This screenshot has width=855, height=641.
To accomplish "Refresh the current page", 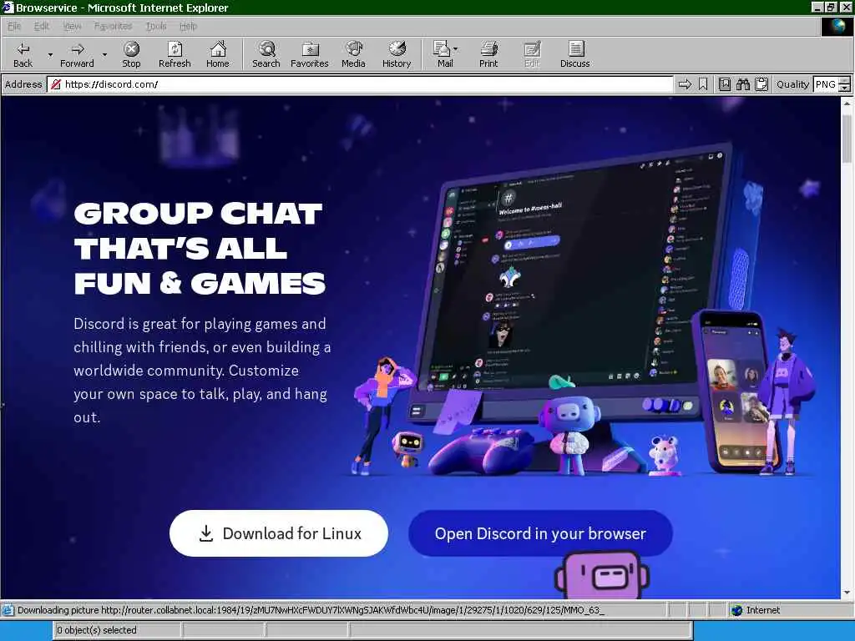I will (175, 54).
